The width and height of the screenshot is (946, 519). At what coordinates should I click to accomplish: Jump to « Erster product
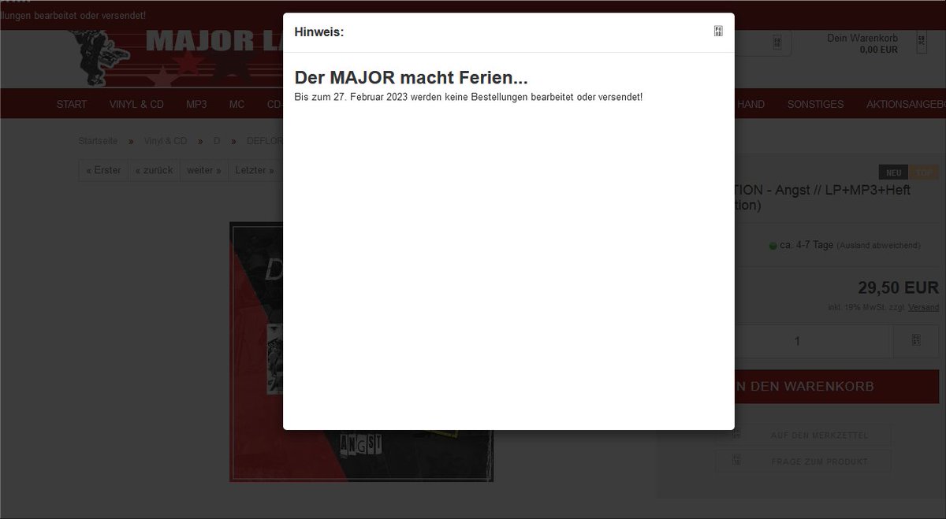click(103, 170)
